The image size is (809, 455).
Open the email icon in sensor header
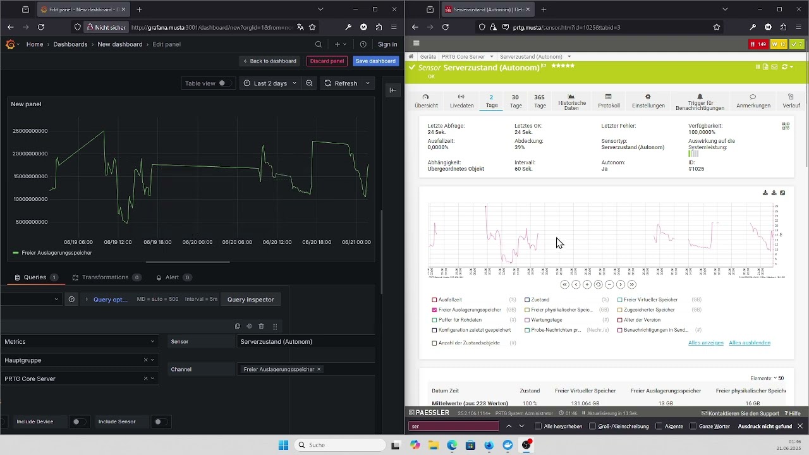pos(774,67)
